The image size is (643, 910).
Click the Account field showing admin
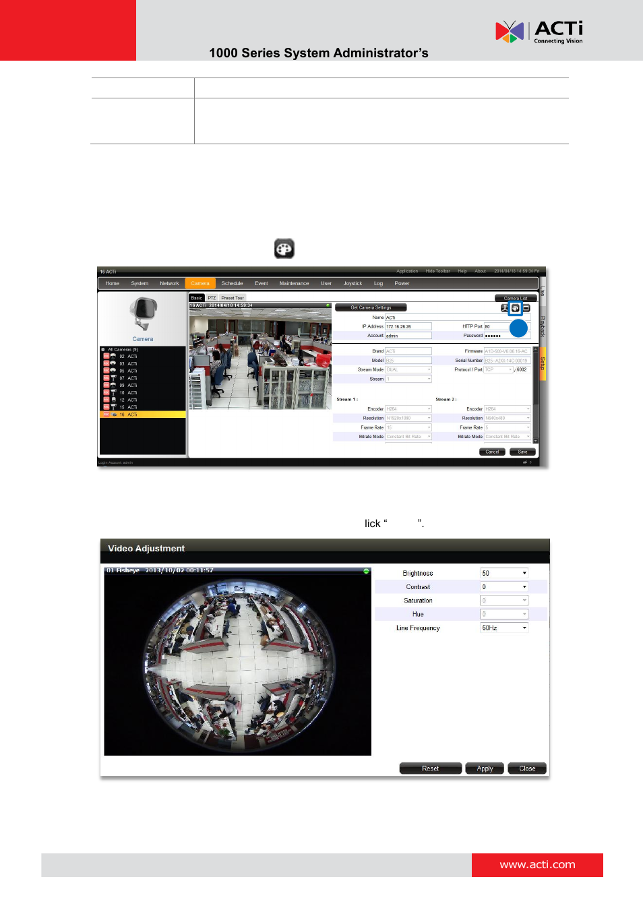click(x=408, y=336)
